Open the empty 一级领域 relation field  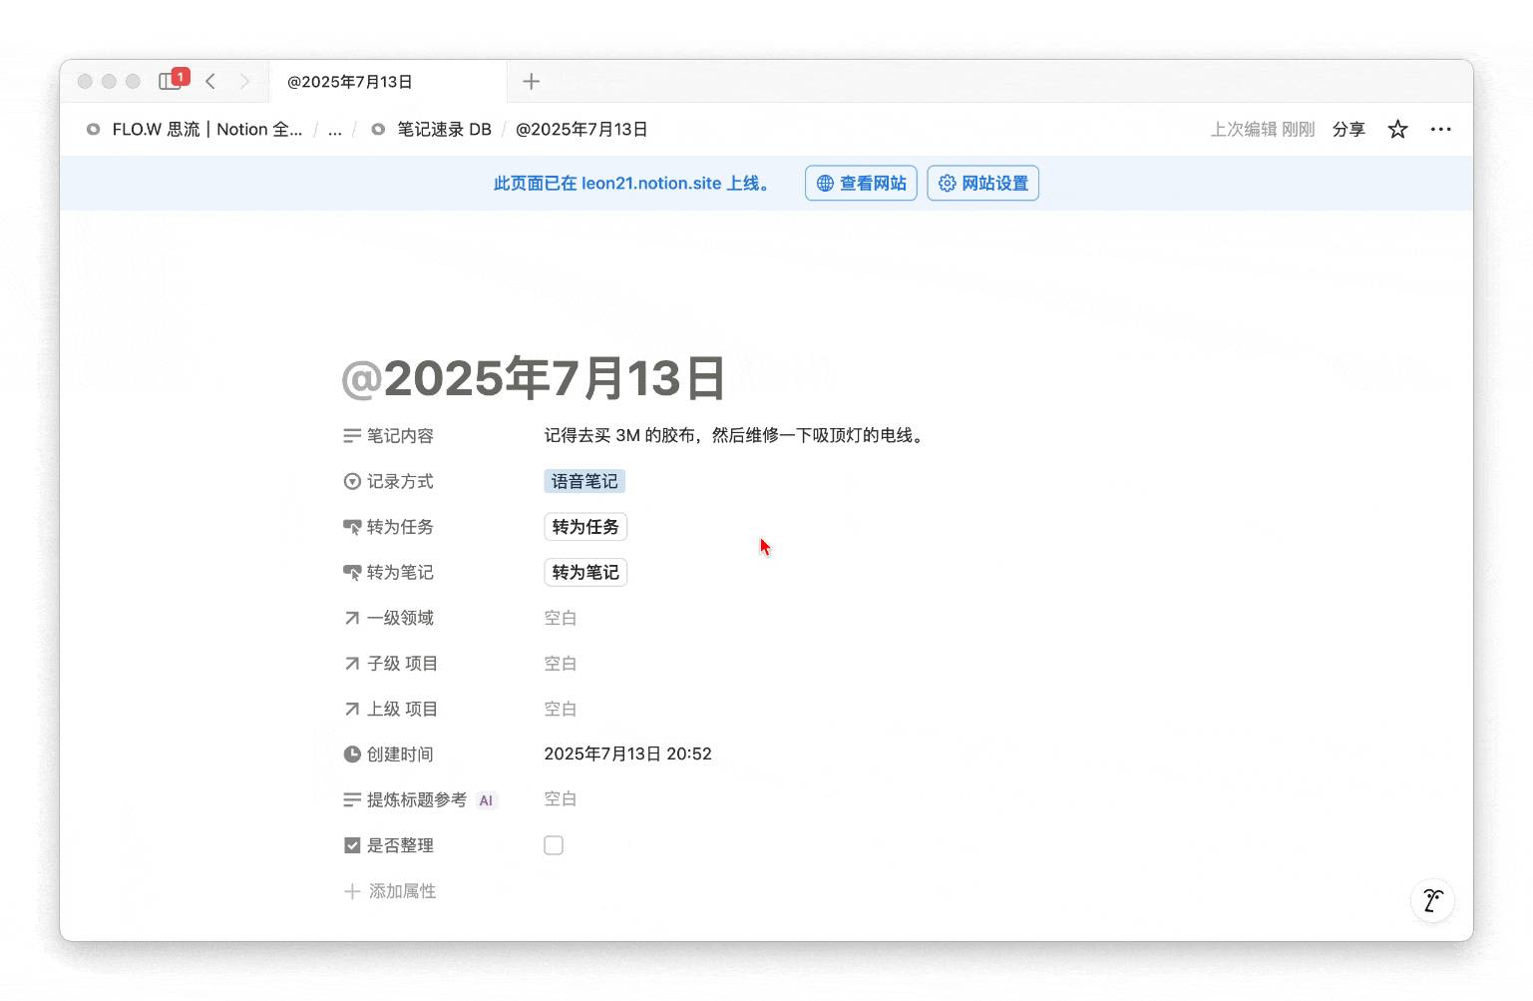click(x=561, y=618)
